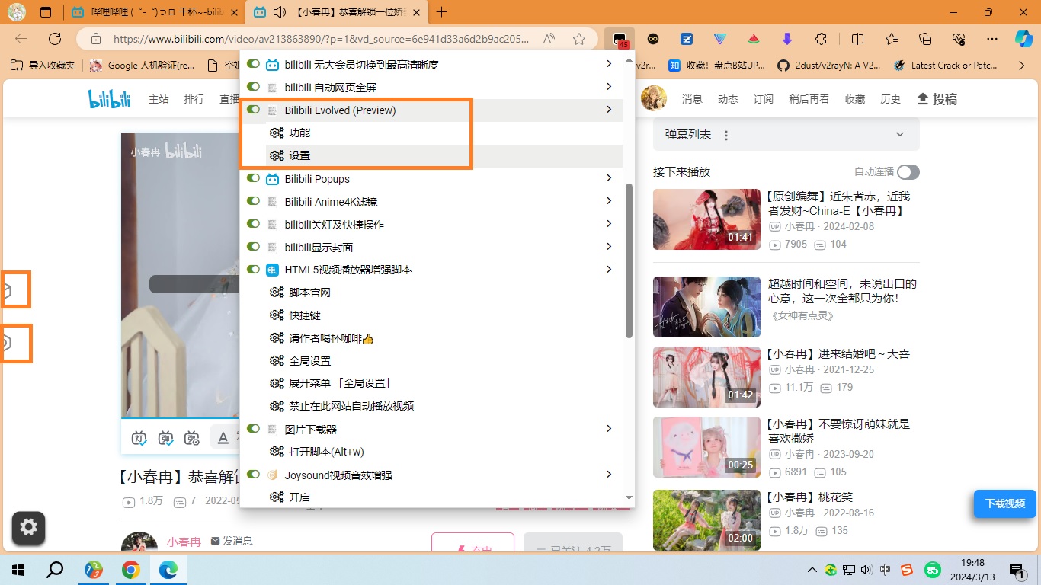Click the browser address bar URL
The image size is (1041, 585).
coord(321,39)
